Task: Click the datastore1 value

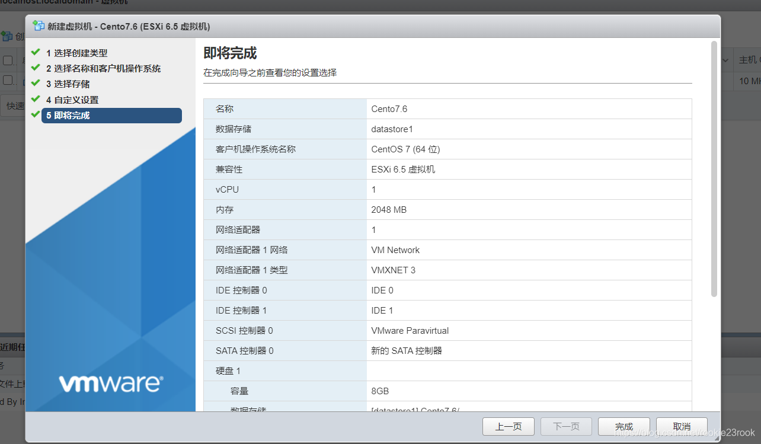Action: [x=392, y=129]
